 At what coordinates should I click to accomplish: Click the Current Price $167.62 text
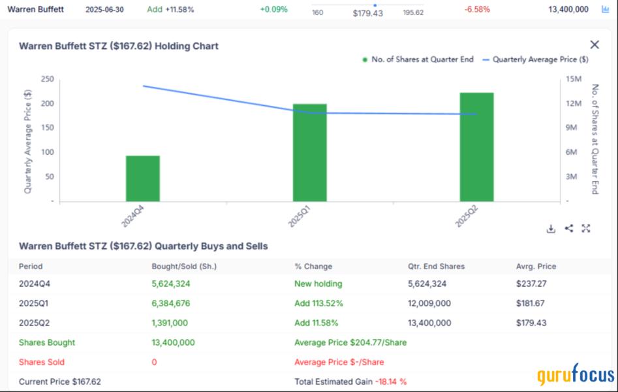60,382
